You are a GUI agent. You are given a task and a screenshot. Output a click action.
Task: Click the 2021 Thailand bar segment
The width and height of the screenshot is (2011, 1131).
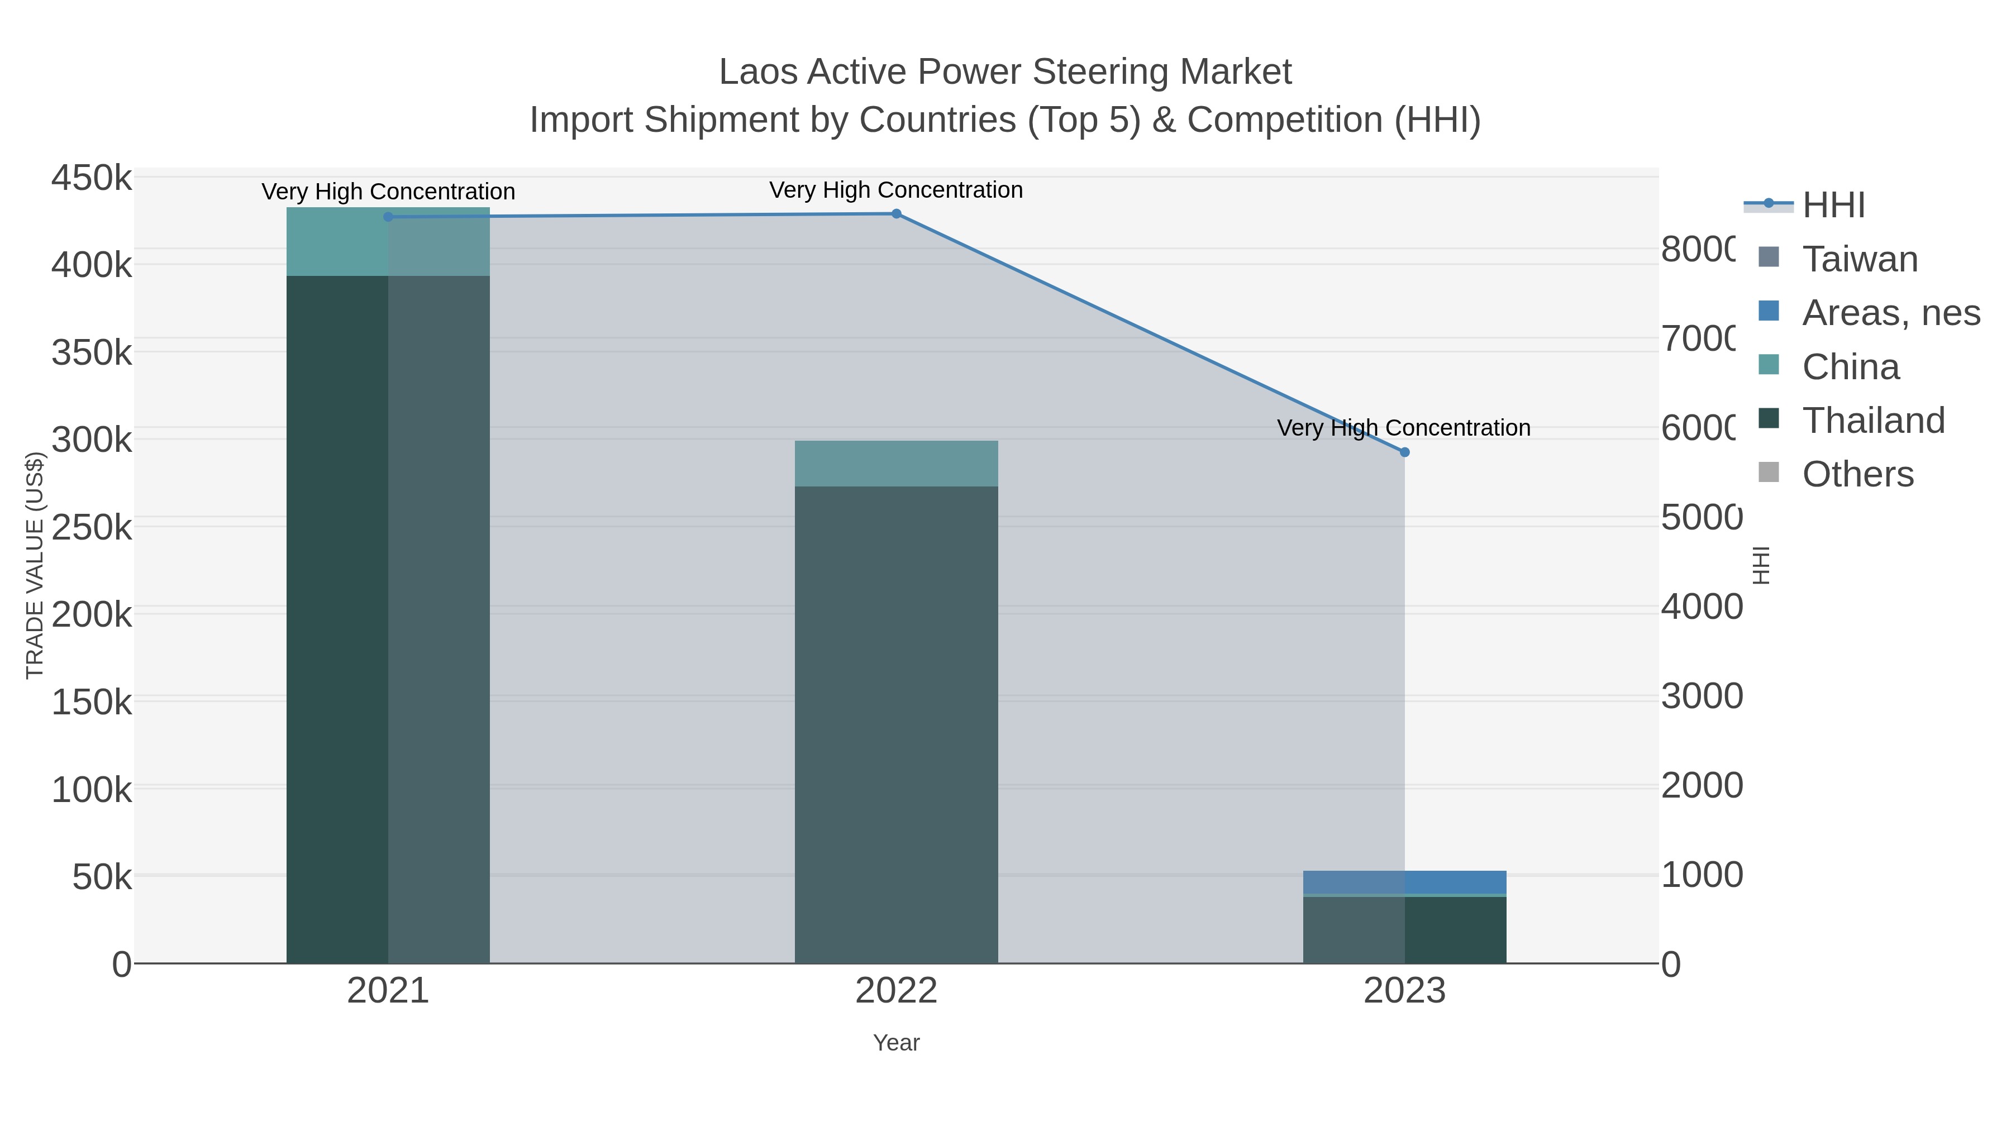[388, 620]
